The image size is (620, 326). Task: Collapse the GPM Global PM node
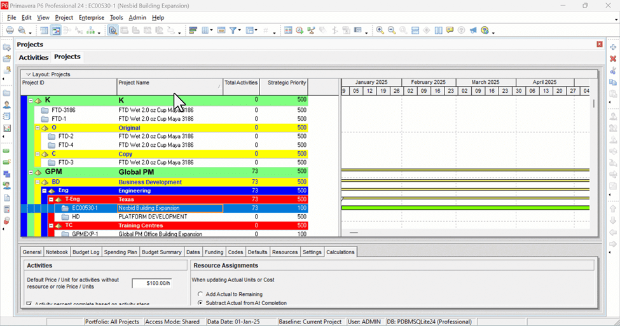click(x=31, y=172)
